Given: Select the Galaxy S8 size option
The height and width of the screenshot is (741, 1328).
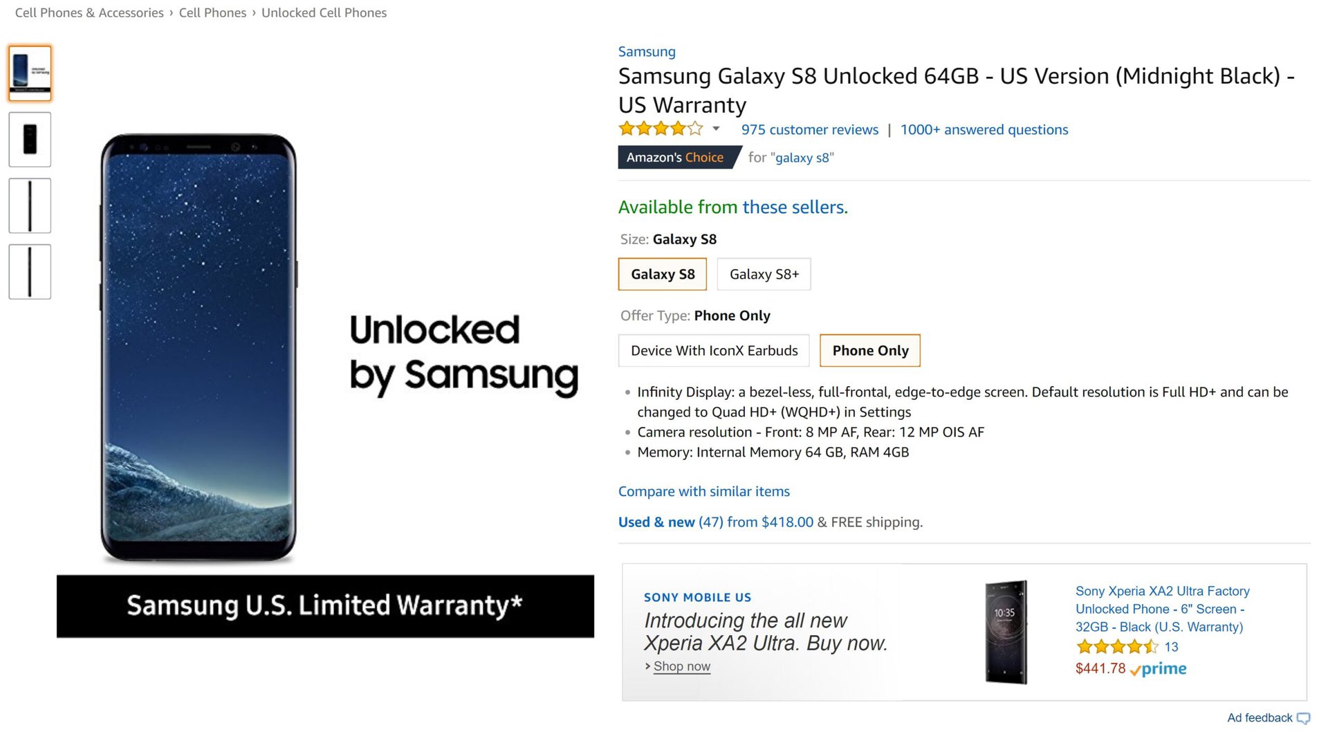Looking at the screenshot, I should click(x=662, y=274).
